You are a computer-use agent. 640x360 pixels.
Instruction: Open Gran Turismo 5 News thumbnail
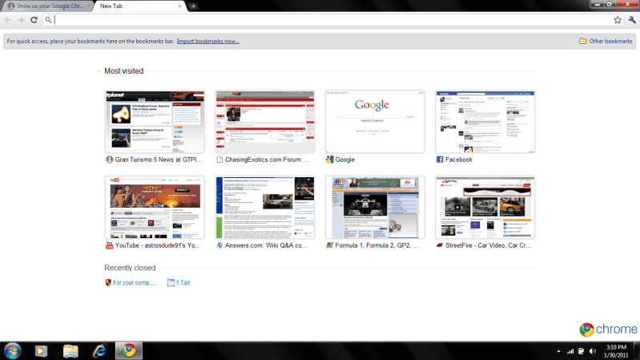pyautogui.click(x=155, y=122)
